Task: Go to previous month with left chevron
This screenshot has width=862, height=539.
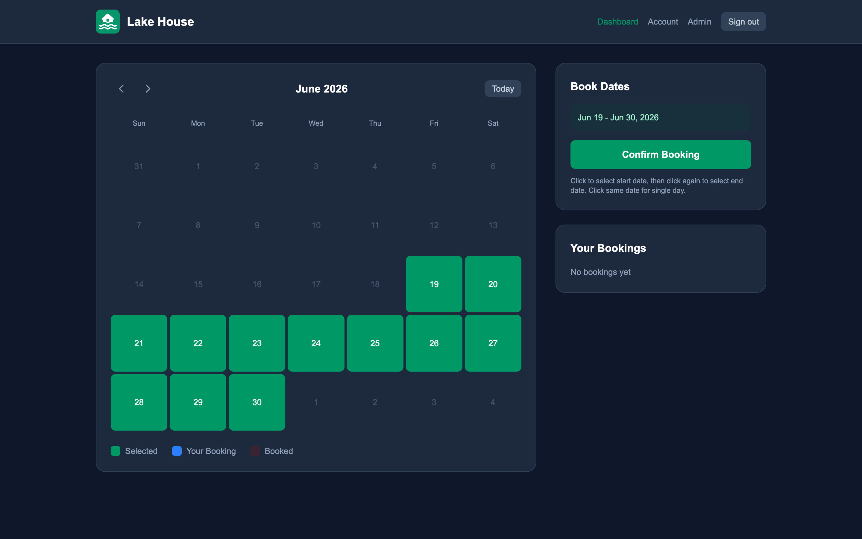Action: coord(122,88)
